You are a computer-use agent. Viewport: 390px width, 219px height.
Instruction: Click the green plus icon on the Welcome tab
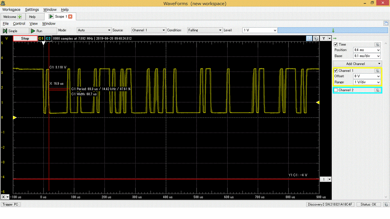click(x=20, y=17)
